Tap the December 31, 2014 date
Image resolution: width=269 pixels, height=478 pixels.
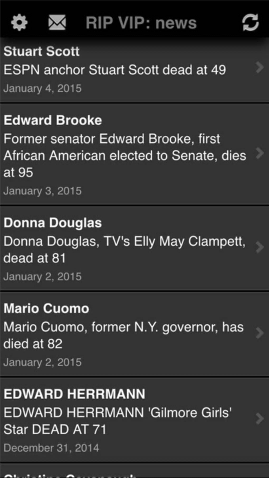click(x=51, y=448)
